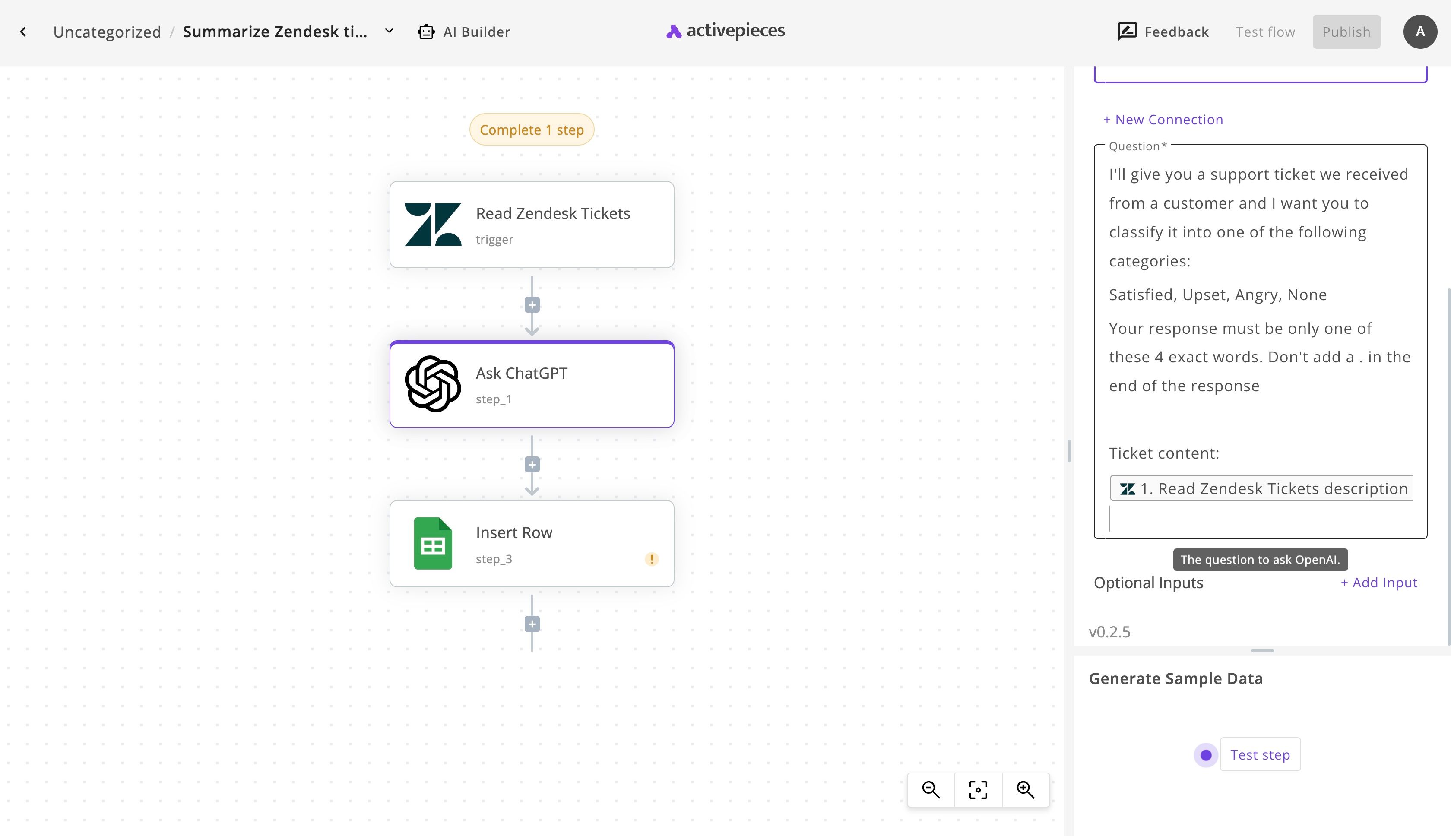Viewport: 1451px width, 836px height.
Task: Fit the flow to view
Action: coord(979,790)
